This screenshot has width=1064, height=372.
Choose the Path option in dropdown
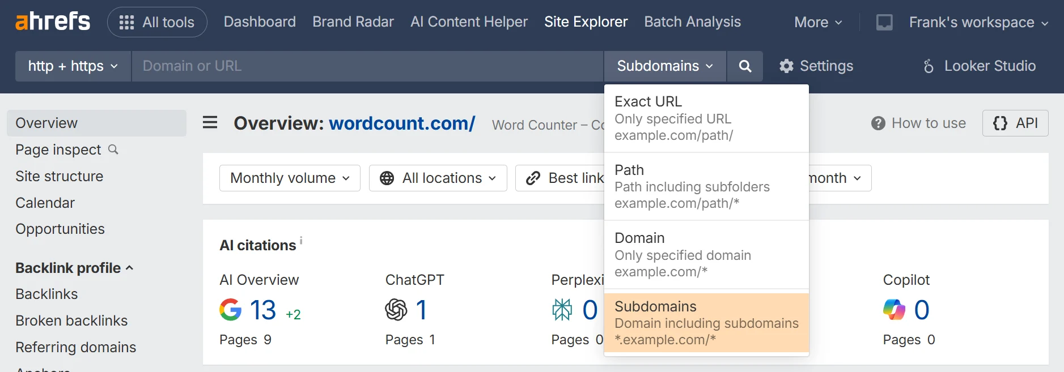[x=706, y=186]
